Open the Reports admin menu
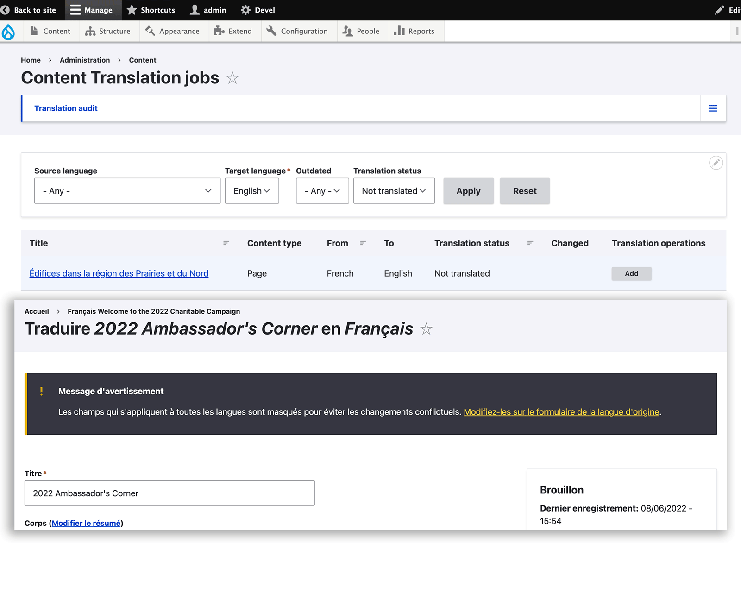 click(x=414, y=31)
